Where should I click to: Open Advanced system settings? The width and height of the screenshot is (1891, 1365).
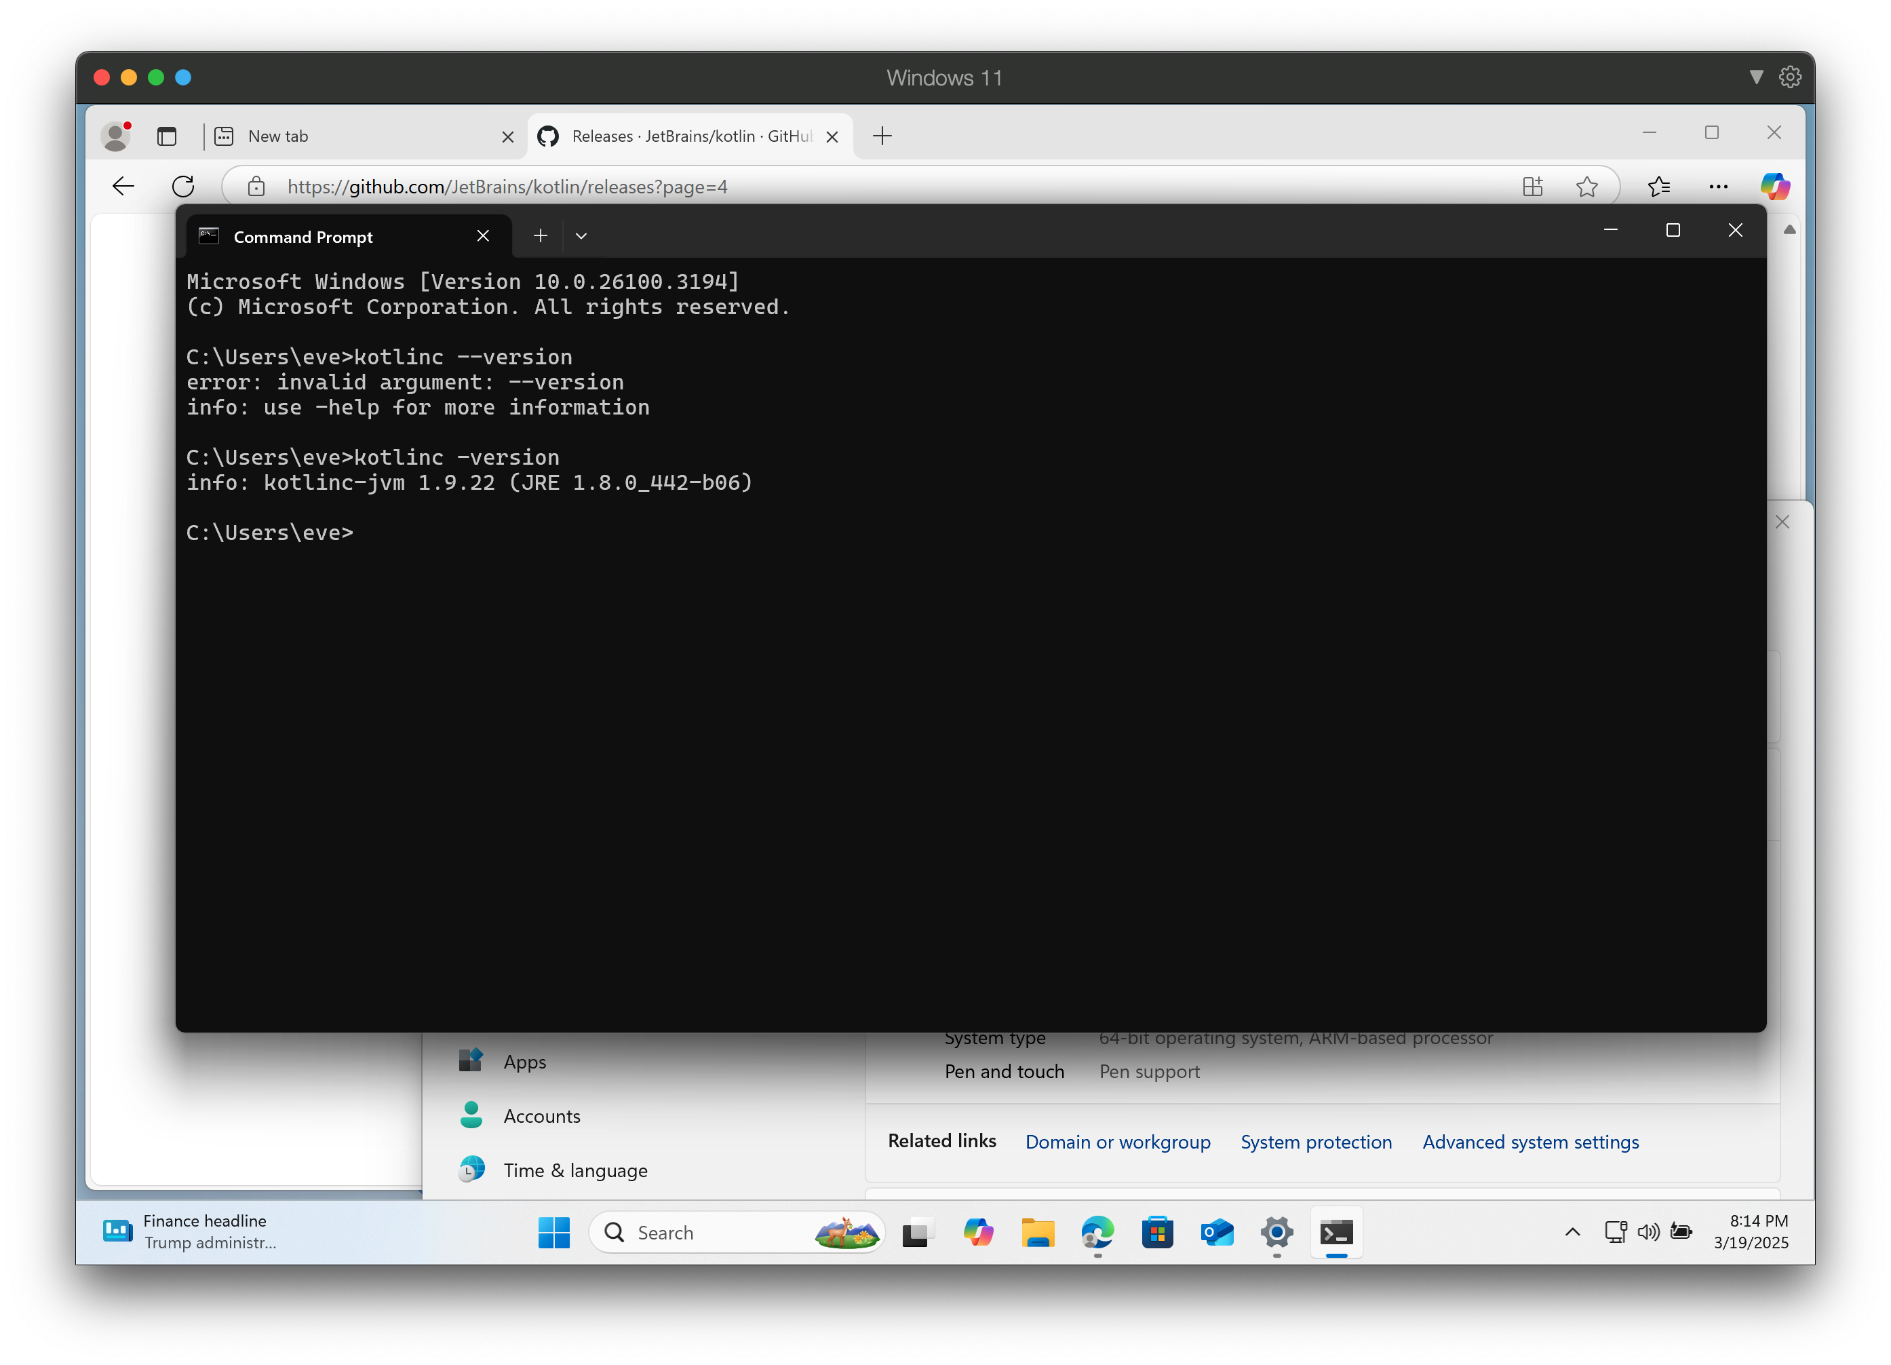[x=1530, y=1142]
